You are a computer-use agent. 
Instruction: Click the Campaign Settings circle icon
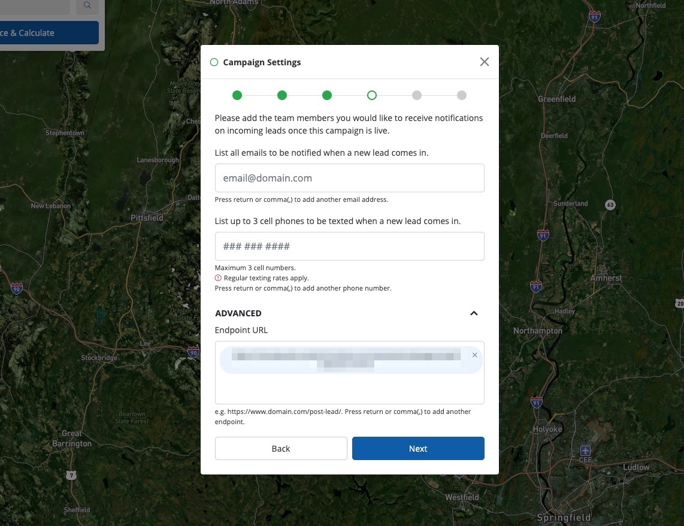[214, 62]
